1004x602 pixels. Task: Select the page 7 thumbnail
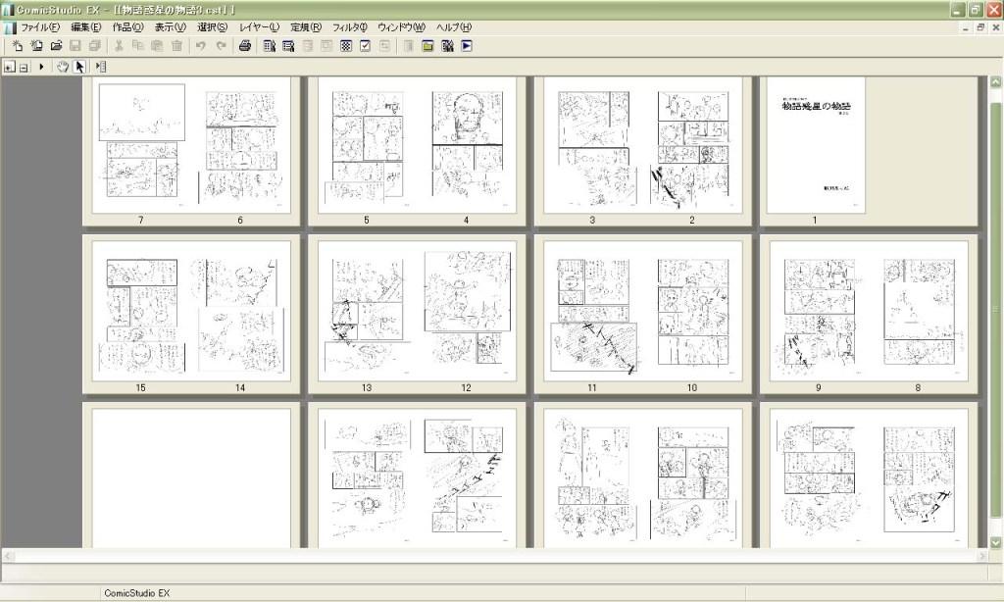click(x=141, y=145)
